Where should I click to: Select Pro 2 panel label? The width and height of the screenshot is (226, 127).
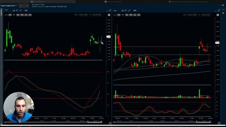coord(6,10)
